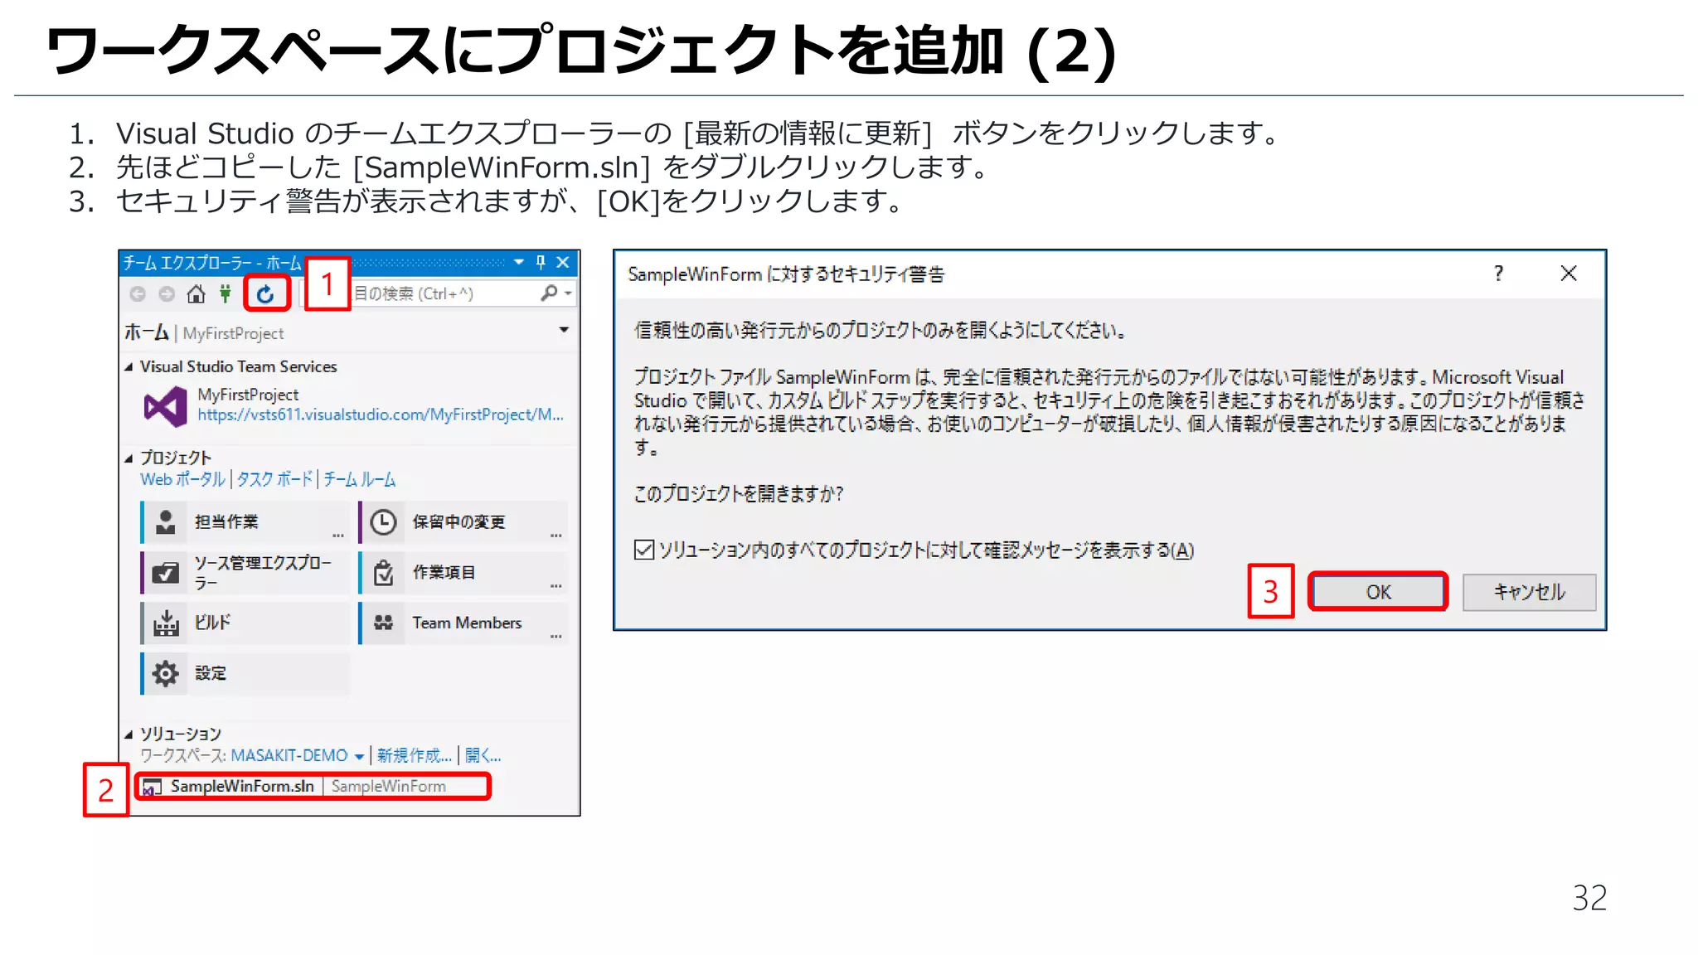Go to Home via the house icon
The image size is (1698, 955).
[x=196, y=293]
